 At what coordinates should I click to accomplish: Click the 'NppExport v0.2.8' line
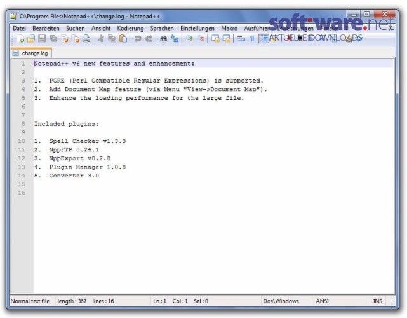[x=80, y=158]
